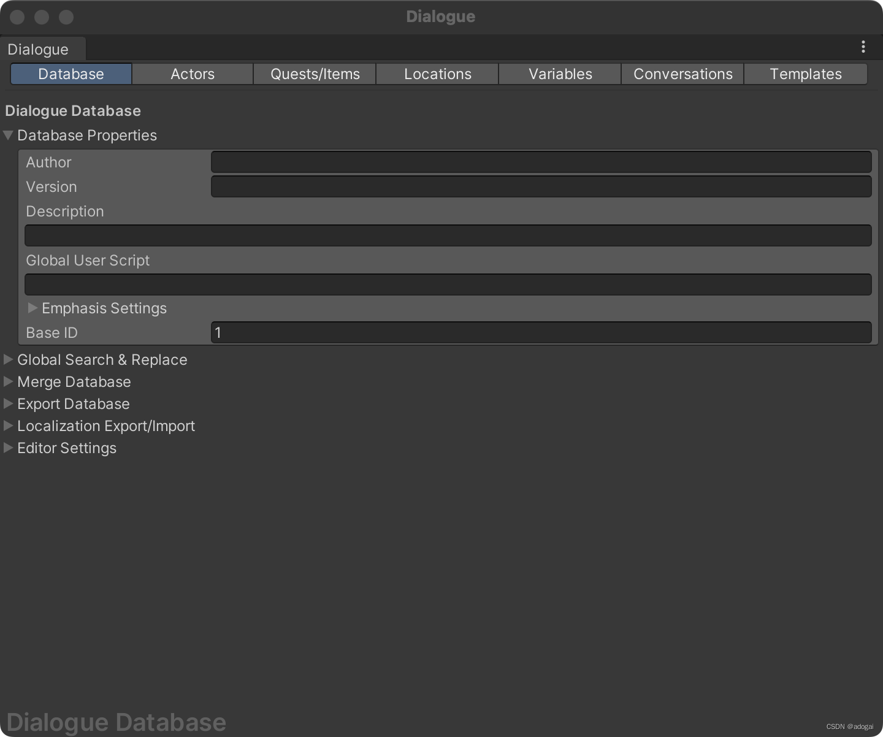Image resolution: width=883 pixels, height=737 pixels.
Task: Select the Locations tab
Action: point(437,74)
